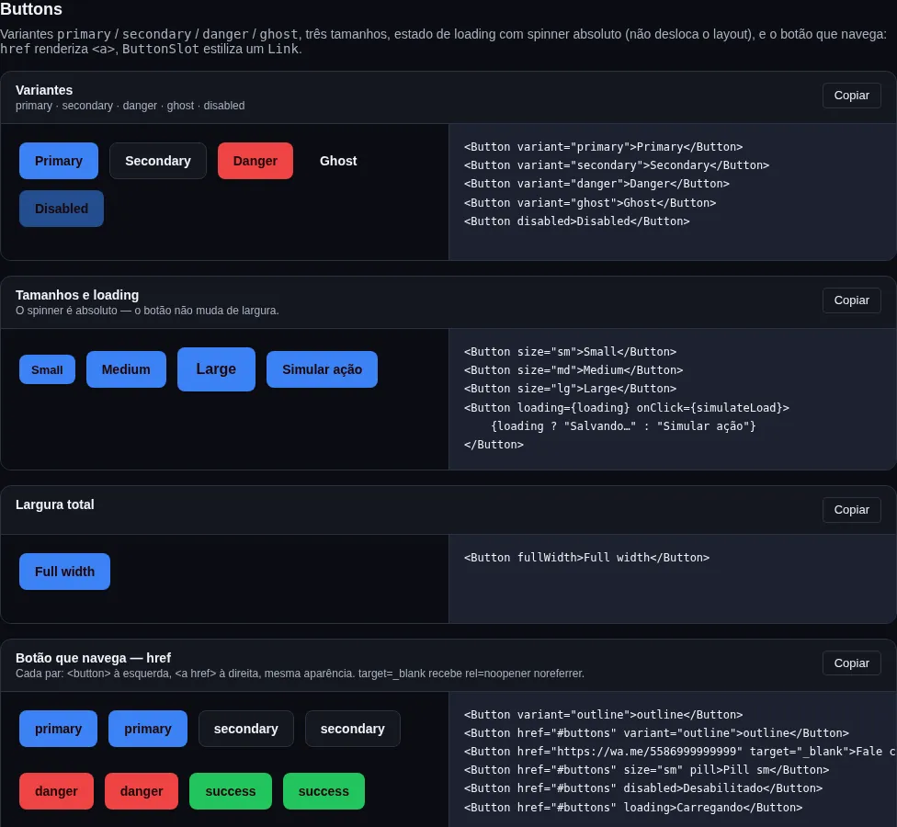Click code line variant="danger">Danger</Button>
The width and height of the screenshot is (897, 827).
click(x=596, y=184)
